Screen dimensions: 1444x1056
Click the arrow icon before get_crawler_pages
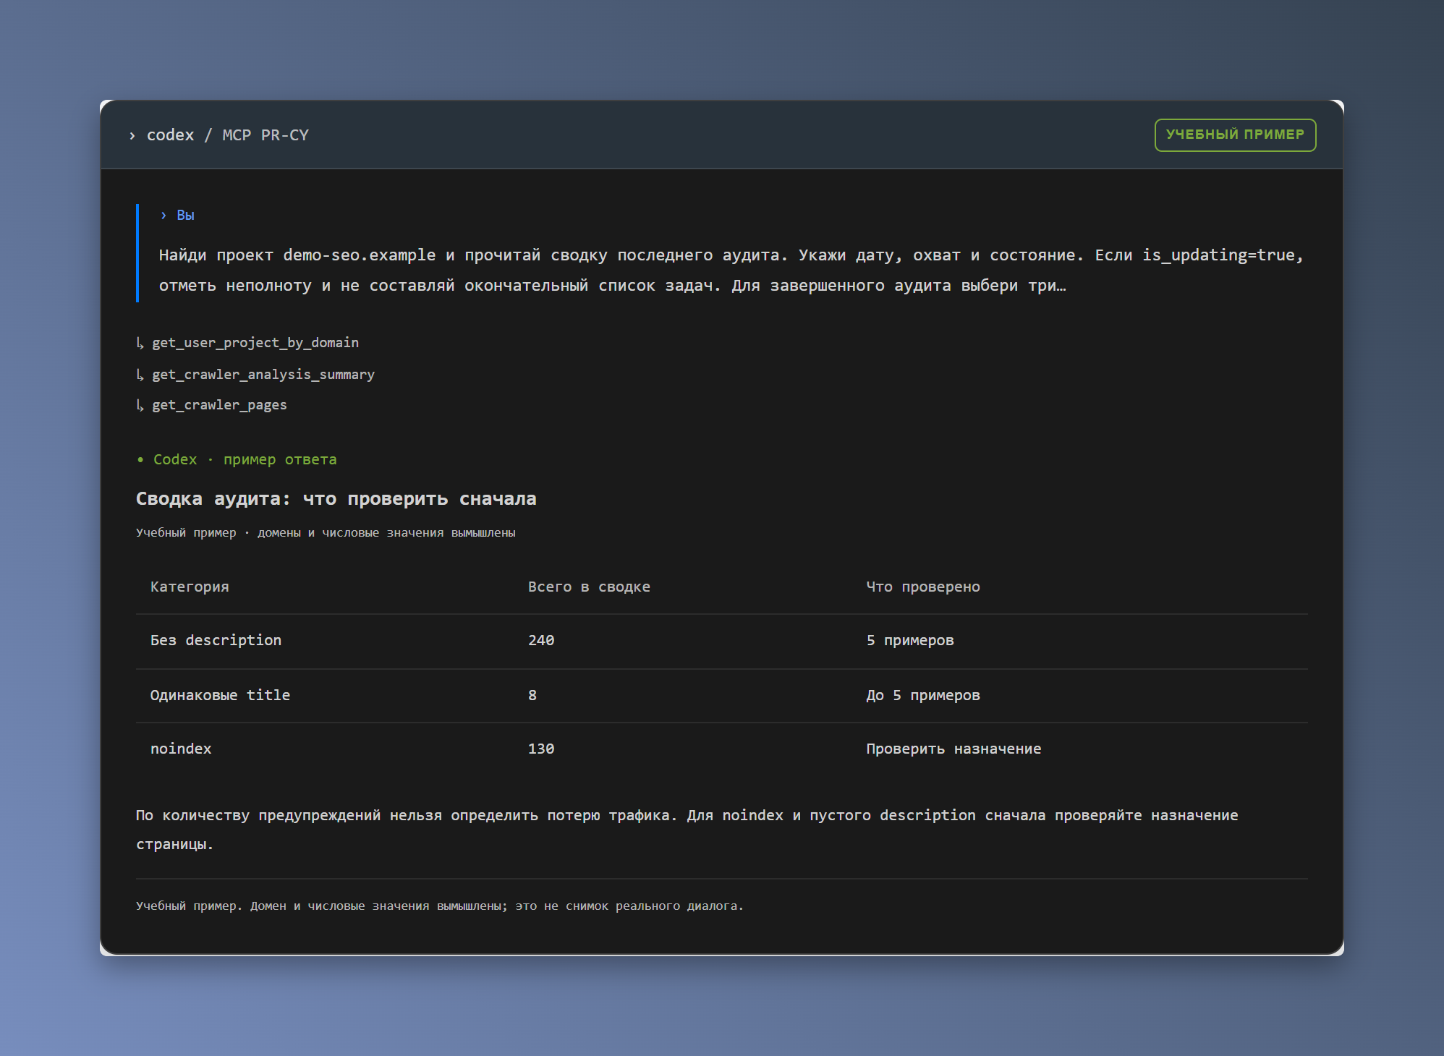click(x=140, y=405)
